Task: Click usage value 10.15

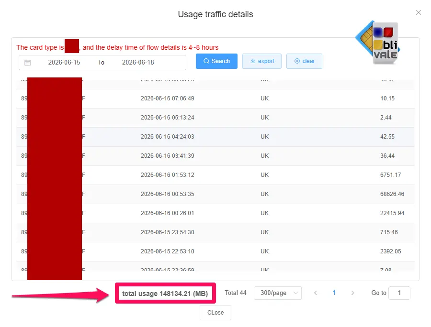Action: coord(387,98)
